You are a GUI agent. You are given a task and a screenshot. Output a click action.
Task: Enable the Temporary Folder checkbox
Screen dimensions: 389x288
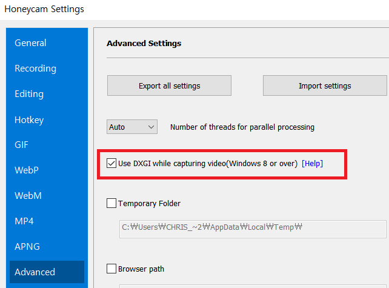[x=111, y=203]
